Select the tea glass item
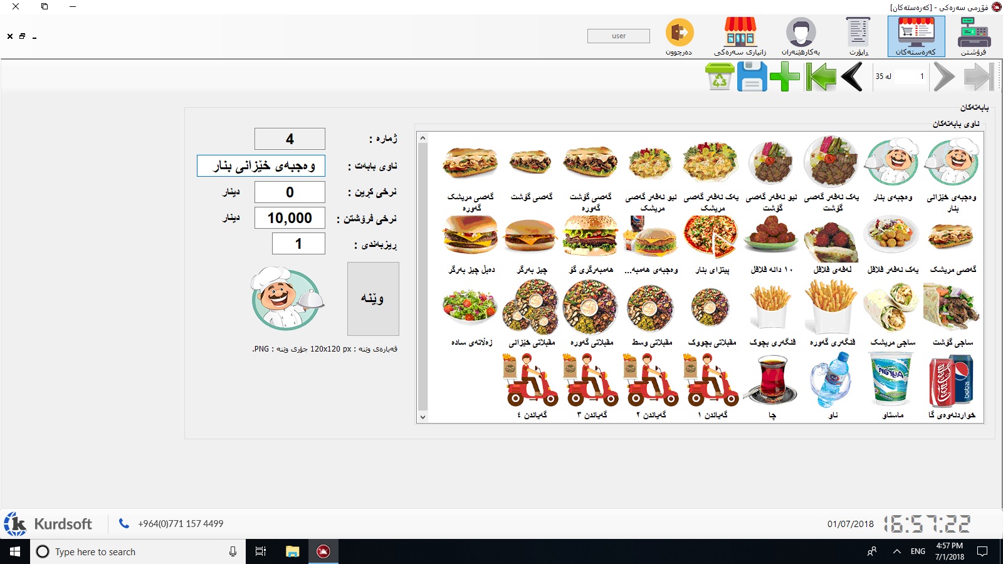 (771, 386)
